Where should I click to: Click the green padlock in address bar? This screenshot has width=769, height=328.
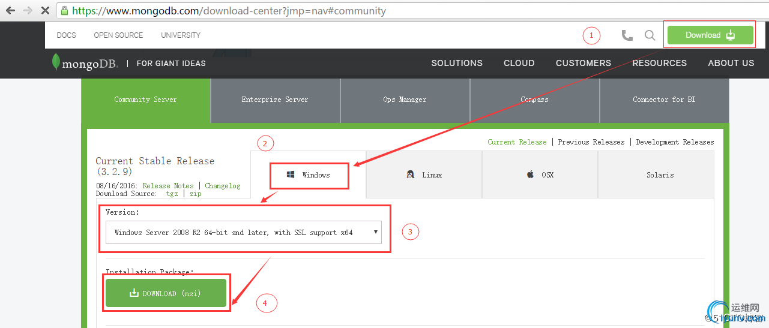point(65,10)
